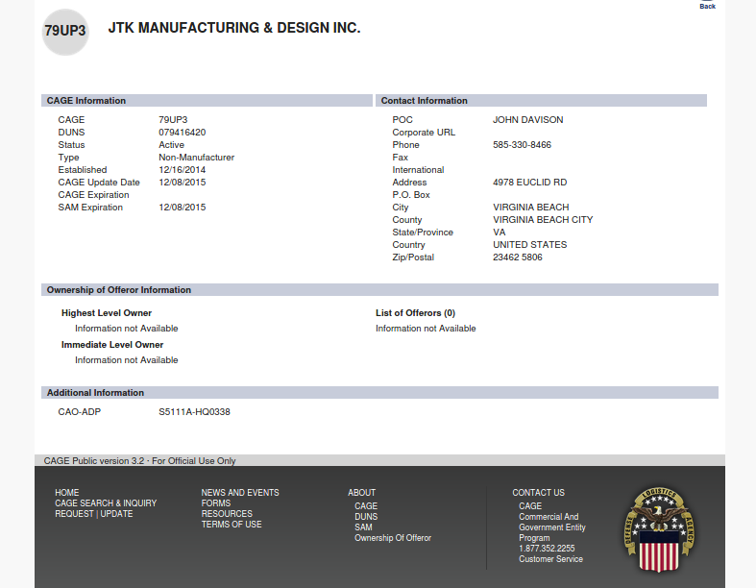This screenshot has width=756, height=588.
Task: Click Commercial And Government Entity Program text
Action: click(552, 527)
